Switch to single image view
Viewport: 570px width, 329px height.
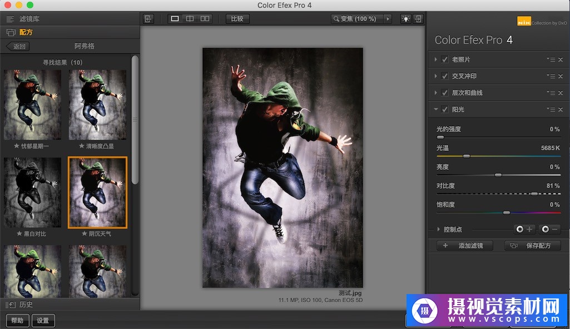tap(175, 19)
